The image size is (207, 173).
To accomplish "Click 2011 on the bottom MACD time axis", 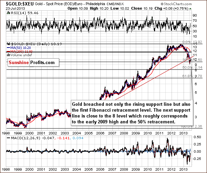I will pyautogui.click(x=159, y=169).
